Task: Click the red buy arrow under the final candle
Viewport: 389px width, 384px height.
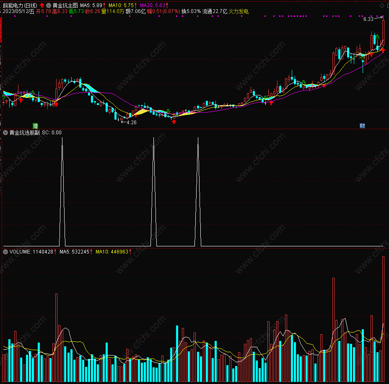Action: pyautogui.click(x=383, y=50)
